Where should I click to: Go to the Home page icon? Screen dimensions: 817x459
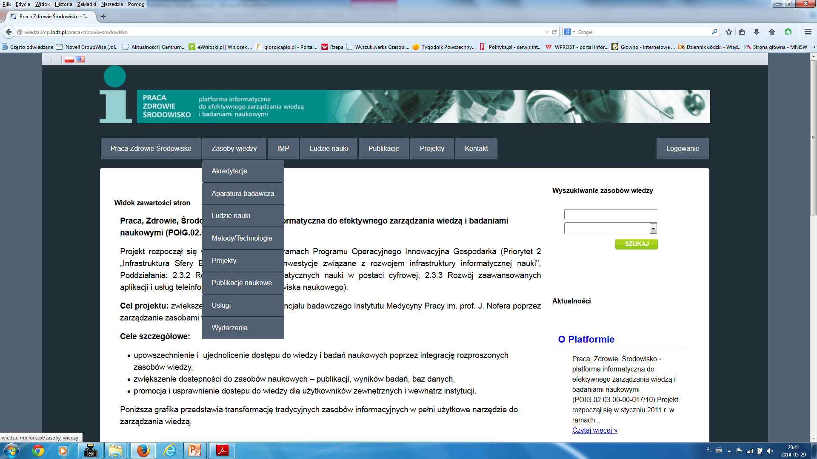click(772, 32)
